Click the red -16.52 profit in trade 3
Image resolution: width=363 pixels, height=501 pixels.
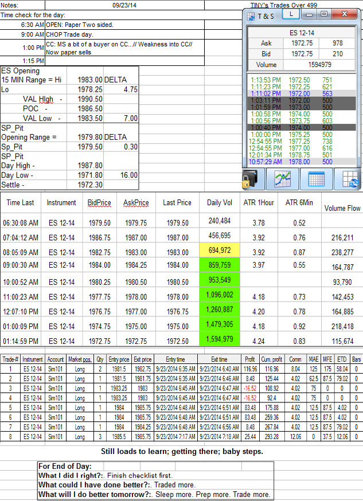point(250,388)
